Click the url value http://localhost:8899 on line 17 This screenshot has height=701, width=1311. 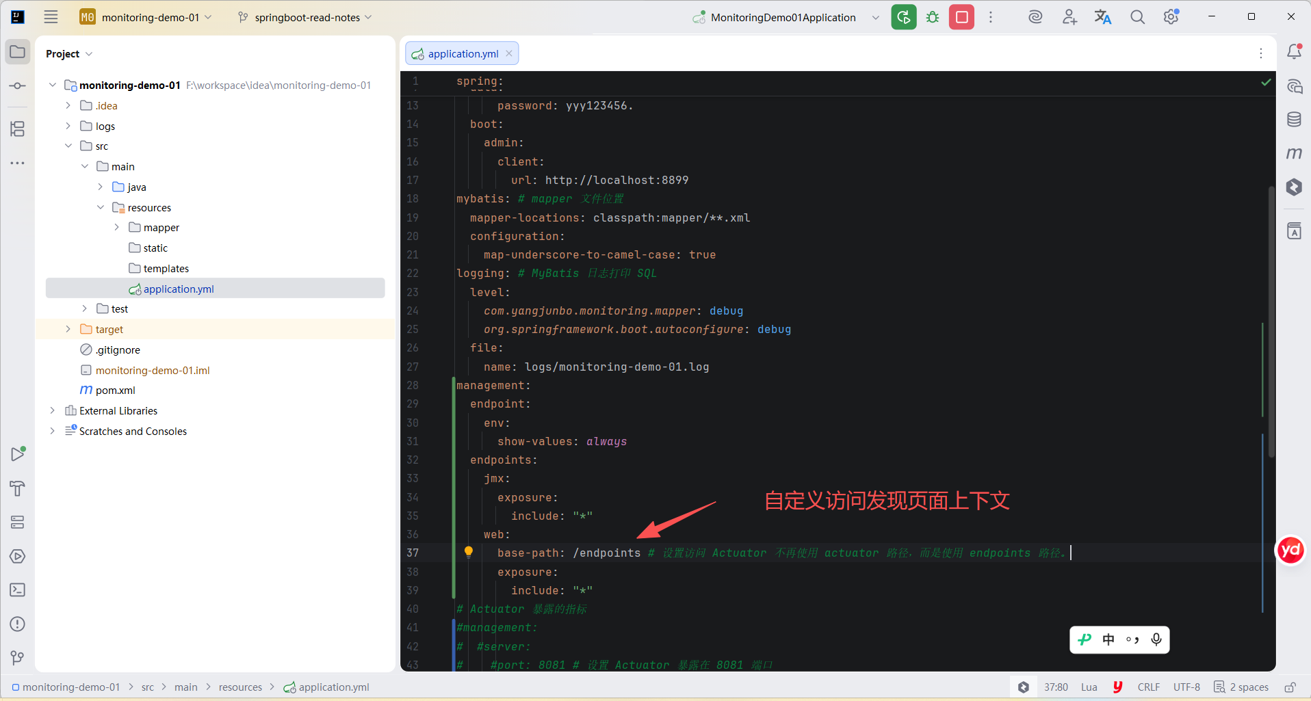(x=616, y=180)
